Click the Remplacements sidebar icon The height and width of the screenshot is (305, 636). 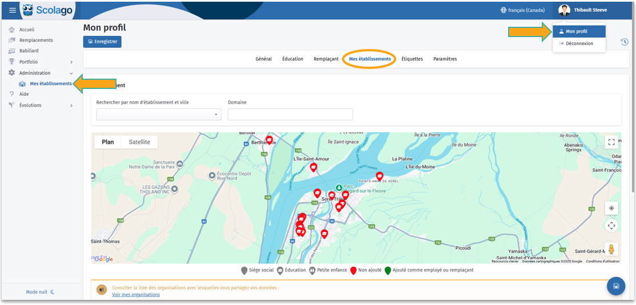(x=12, y=40)
